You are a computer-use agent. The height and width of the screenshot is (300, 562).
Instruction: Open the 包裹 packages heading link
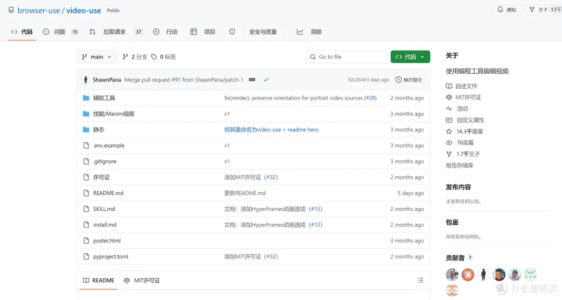coord(452,223)
